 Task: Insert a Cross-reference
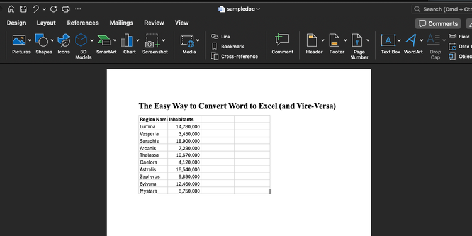tap(235, 56)
